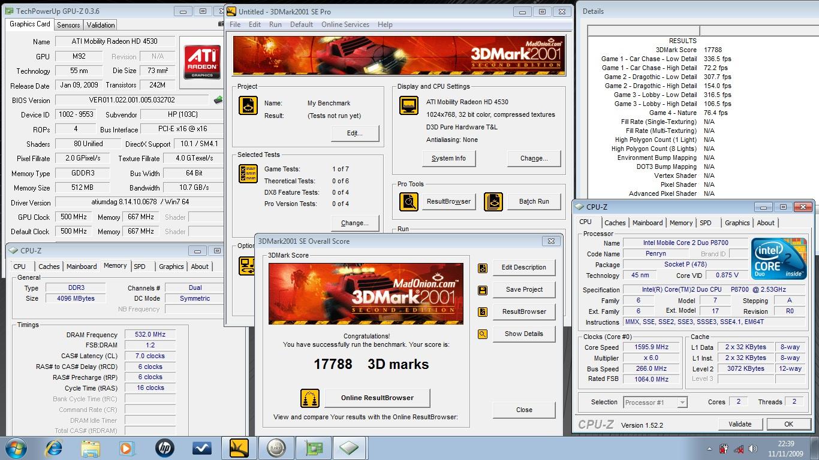Open the Graphics tab in the left CPU-Z window

[171, 267]
